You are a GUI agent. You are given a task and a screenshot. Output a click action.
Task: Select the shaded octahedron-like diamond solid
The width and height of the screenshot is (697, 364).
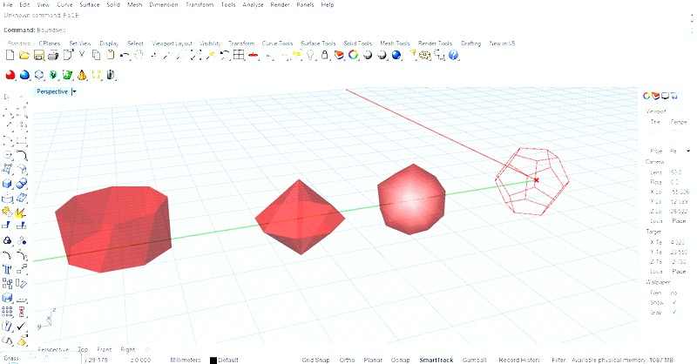(300, 217)
